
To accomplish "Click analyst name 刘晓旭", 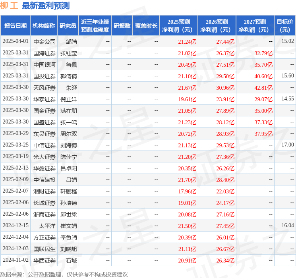I will (69, 249).
